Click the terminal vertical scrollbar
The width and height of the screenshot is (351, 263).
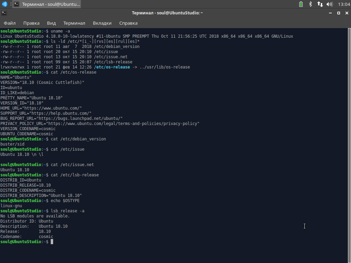[x=349, y=145]
